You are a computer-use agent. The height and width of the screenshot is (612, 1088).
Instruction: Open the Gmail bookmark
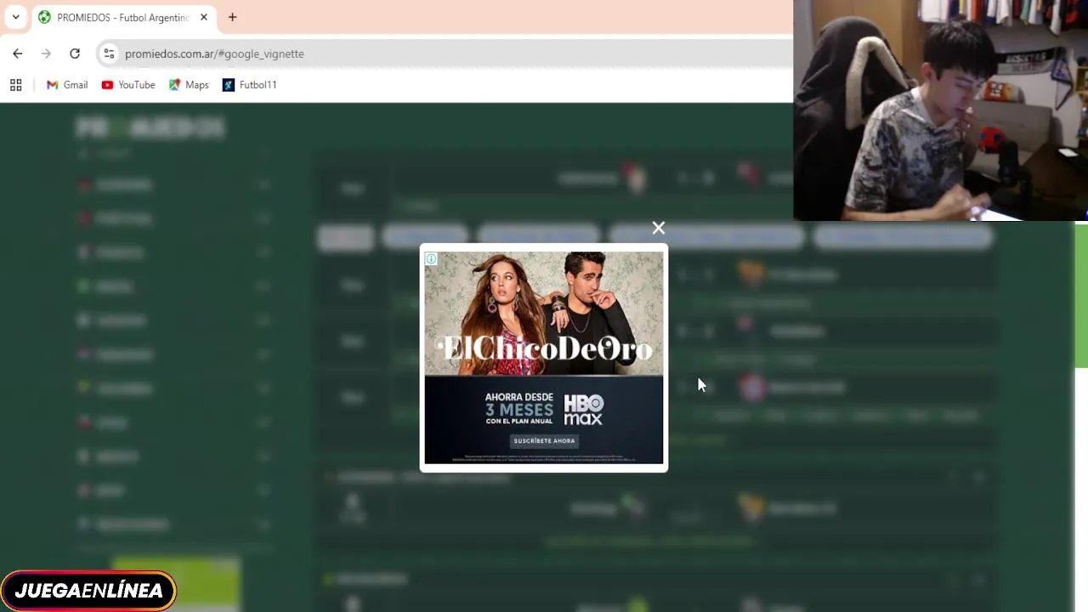67,85
